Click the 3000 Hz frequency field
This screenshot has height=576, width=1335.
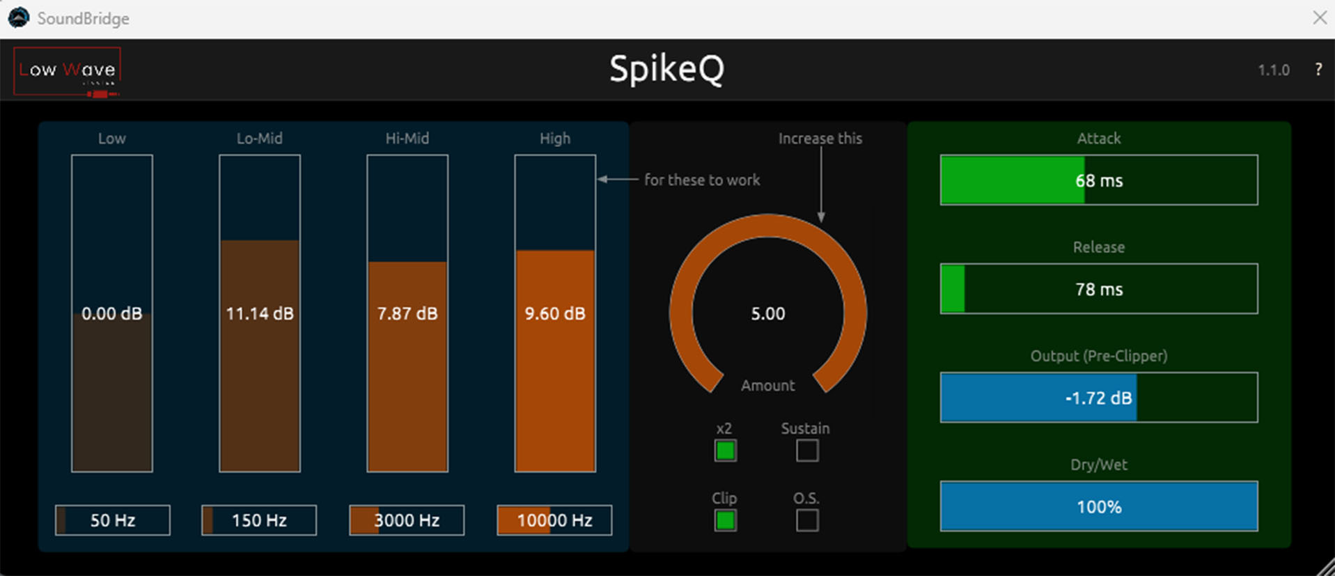point(407,520)
